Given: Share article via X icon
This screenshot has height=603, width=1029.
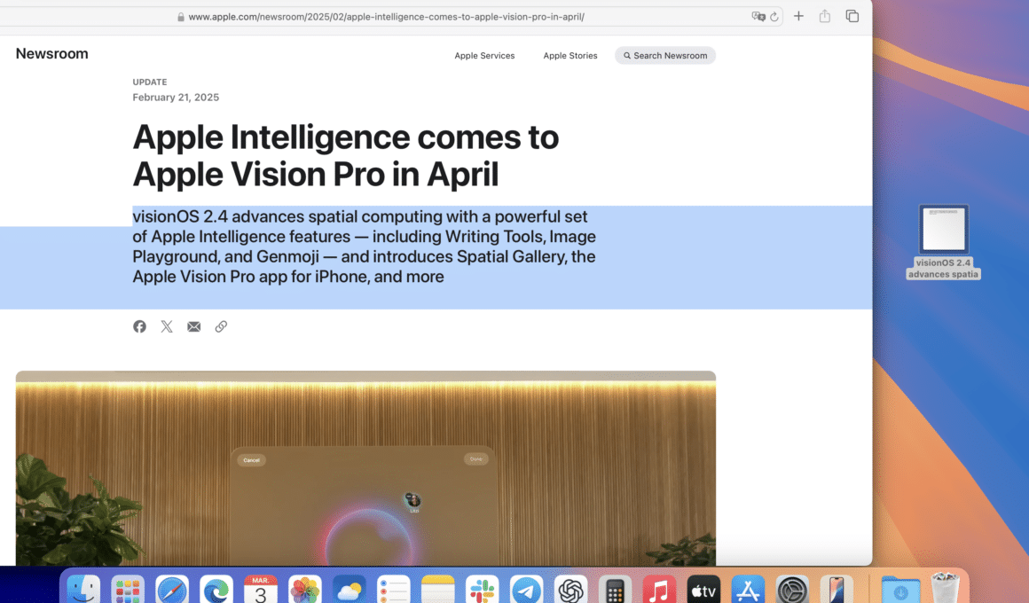Looking at the screenshot, I should pos(167,326).
